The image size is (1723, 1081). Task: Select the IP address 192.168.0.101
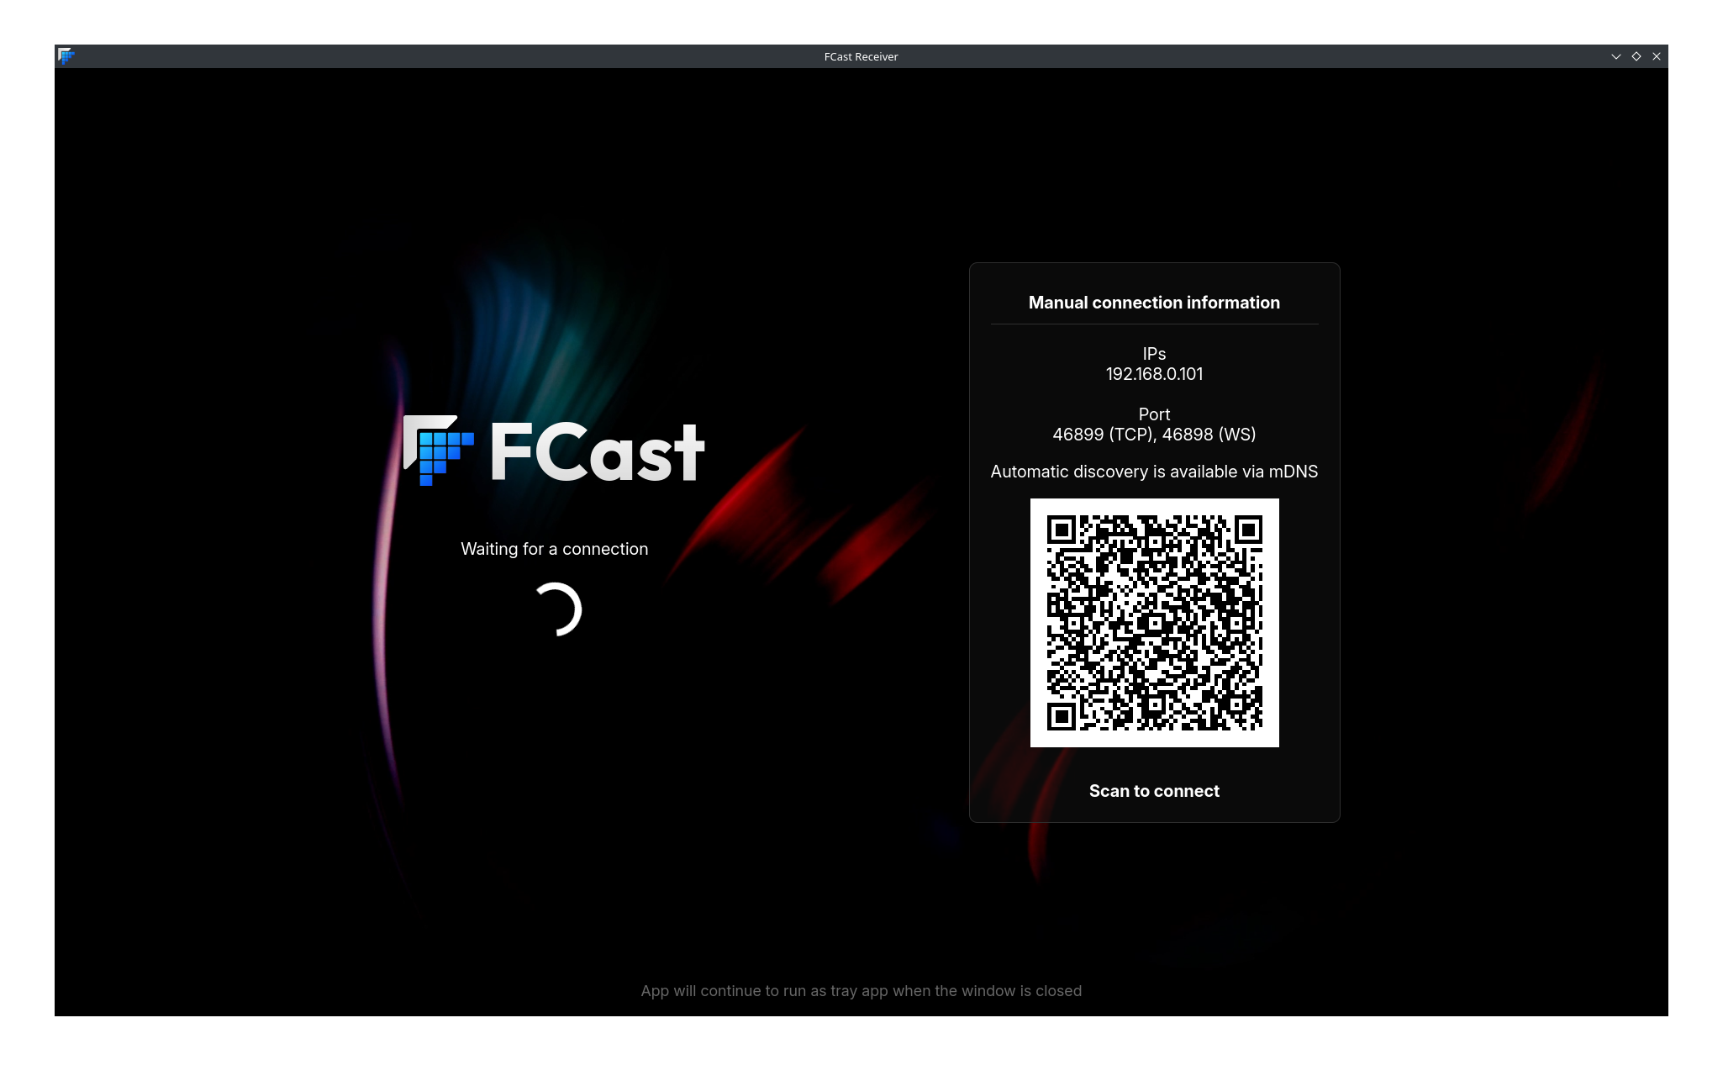click(1154, 374)
